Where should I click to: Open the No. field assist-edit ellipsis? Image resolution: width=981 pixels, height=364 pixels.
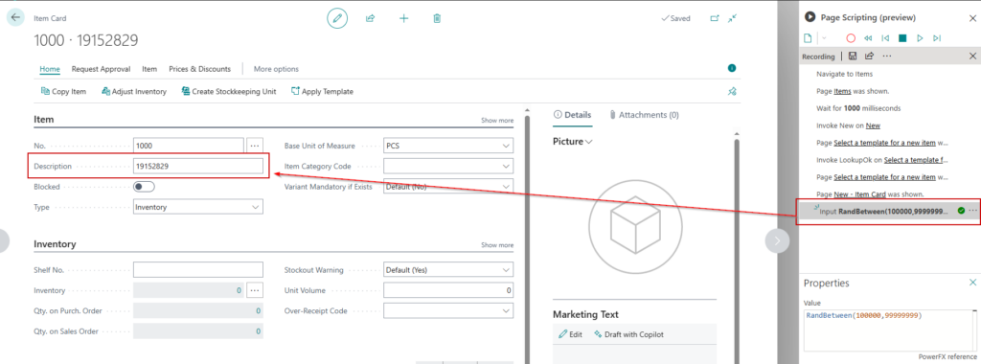pyautogui.click(x=254, y=146)
